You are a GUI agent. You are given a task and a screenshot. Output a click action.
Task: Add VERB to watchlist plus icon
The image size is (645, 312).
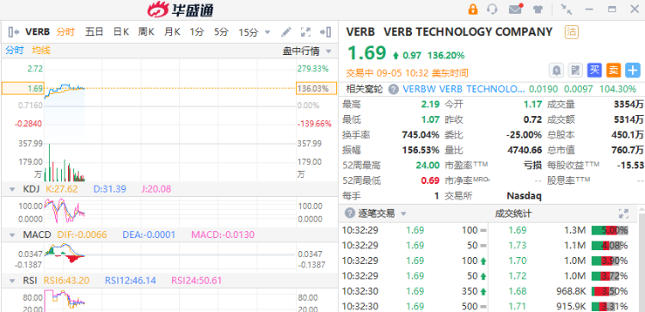(x=633, y=70)
